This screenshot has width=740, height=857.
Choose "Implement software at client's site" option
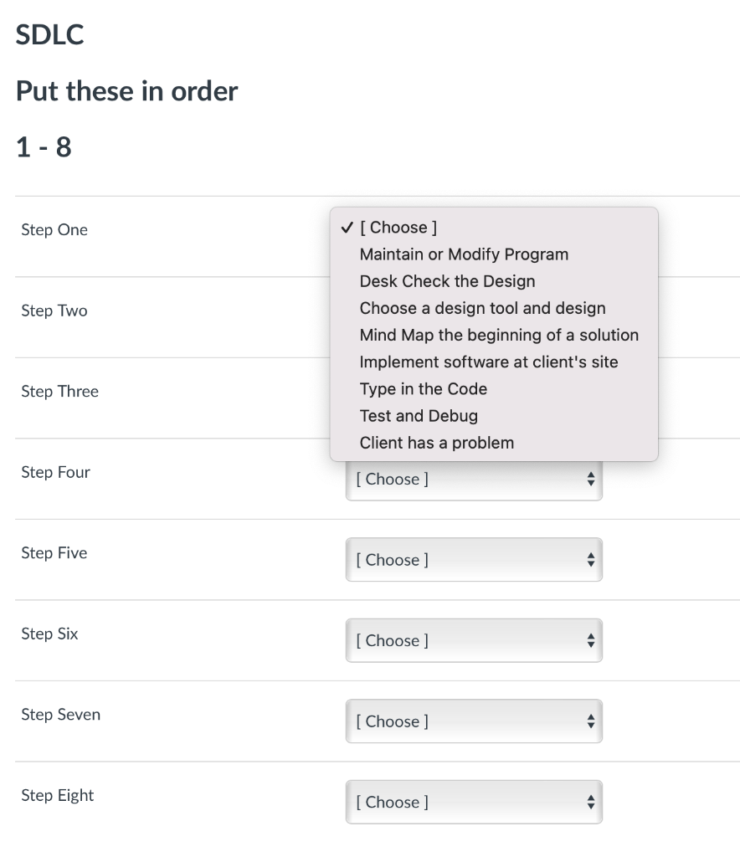pyautogui.click(x=488, y=362)
